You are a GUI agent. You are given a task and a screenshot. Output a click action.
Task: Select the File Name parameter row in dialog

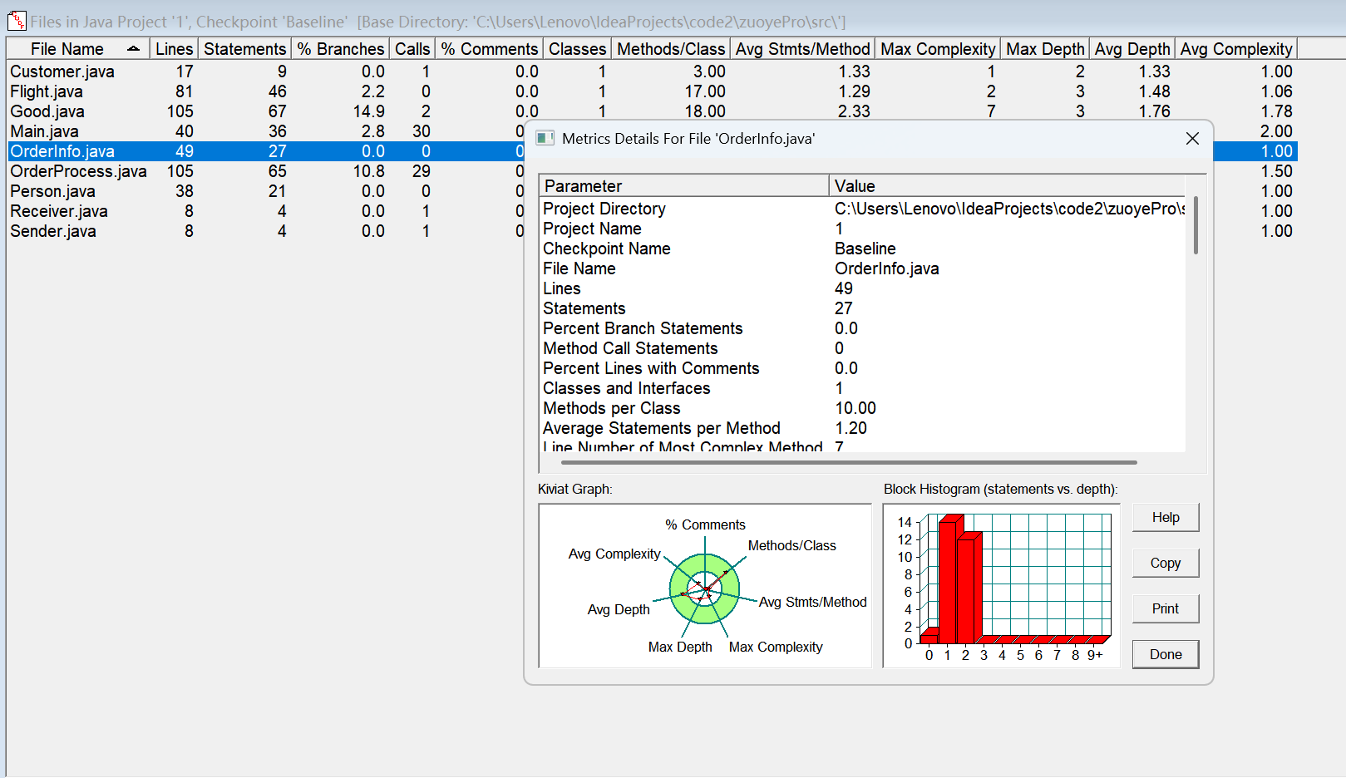(x=863, y=268)
